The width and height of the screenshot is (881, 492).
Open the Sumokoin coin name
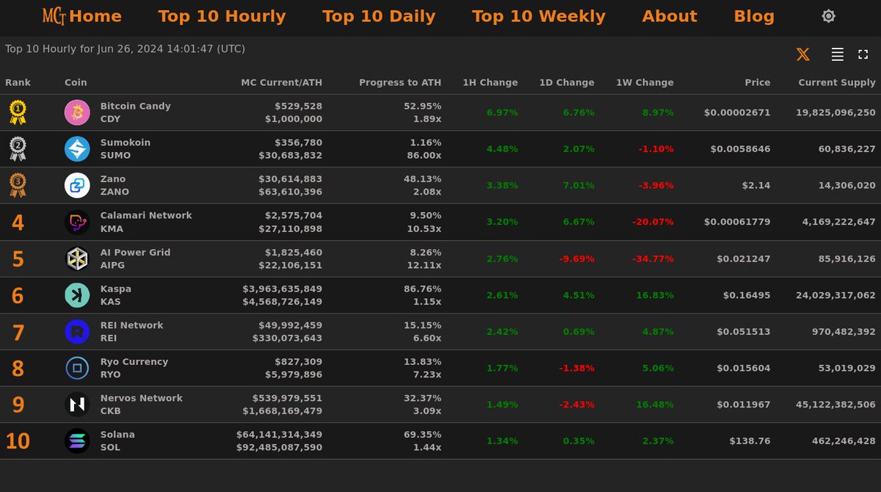(x=125, y=142)
